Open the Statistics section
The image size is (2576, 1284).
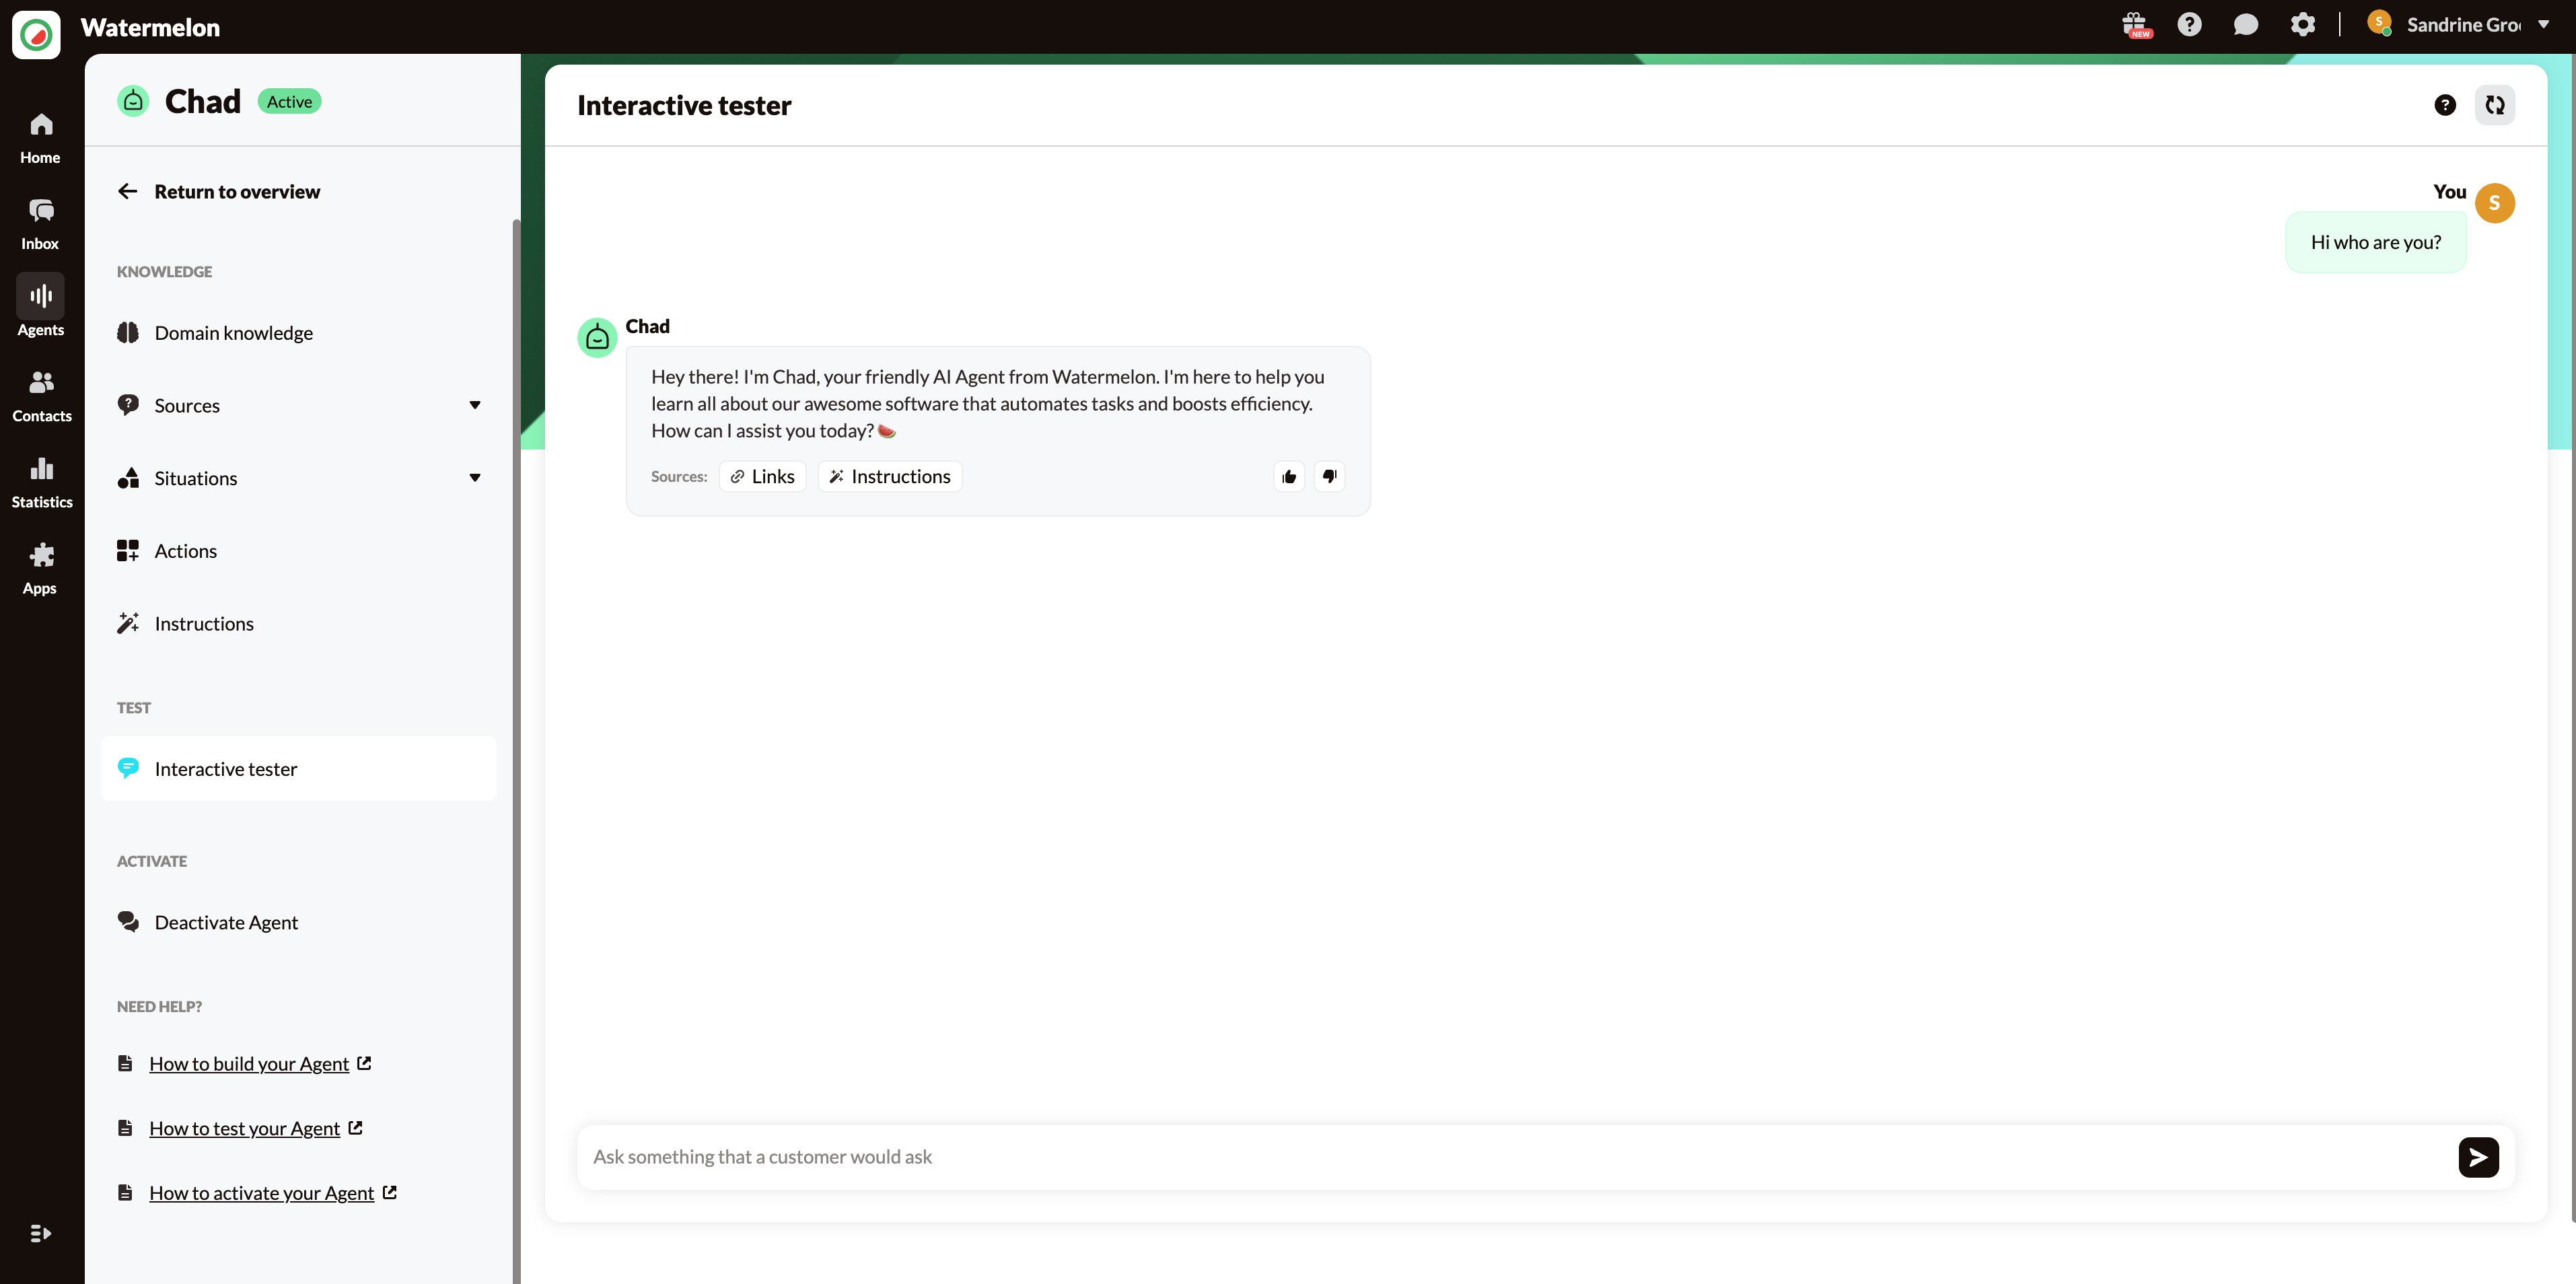[x=41, y=483]
